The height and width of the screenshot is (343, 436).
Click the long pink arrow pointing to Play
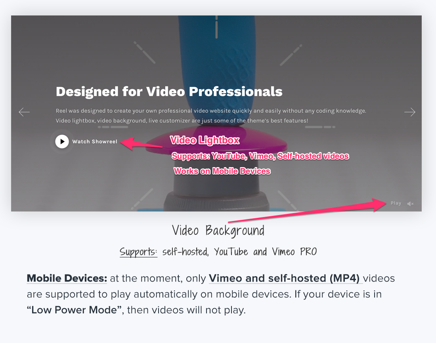click(x=305, y=212)
